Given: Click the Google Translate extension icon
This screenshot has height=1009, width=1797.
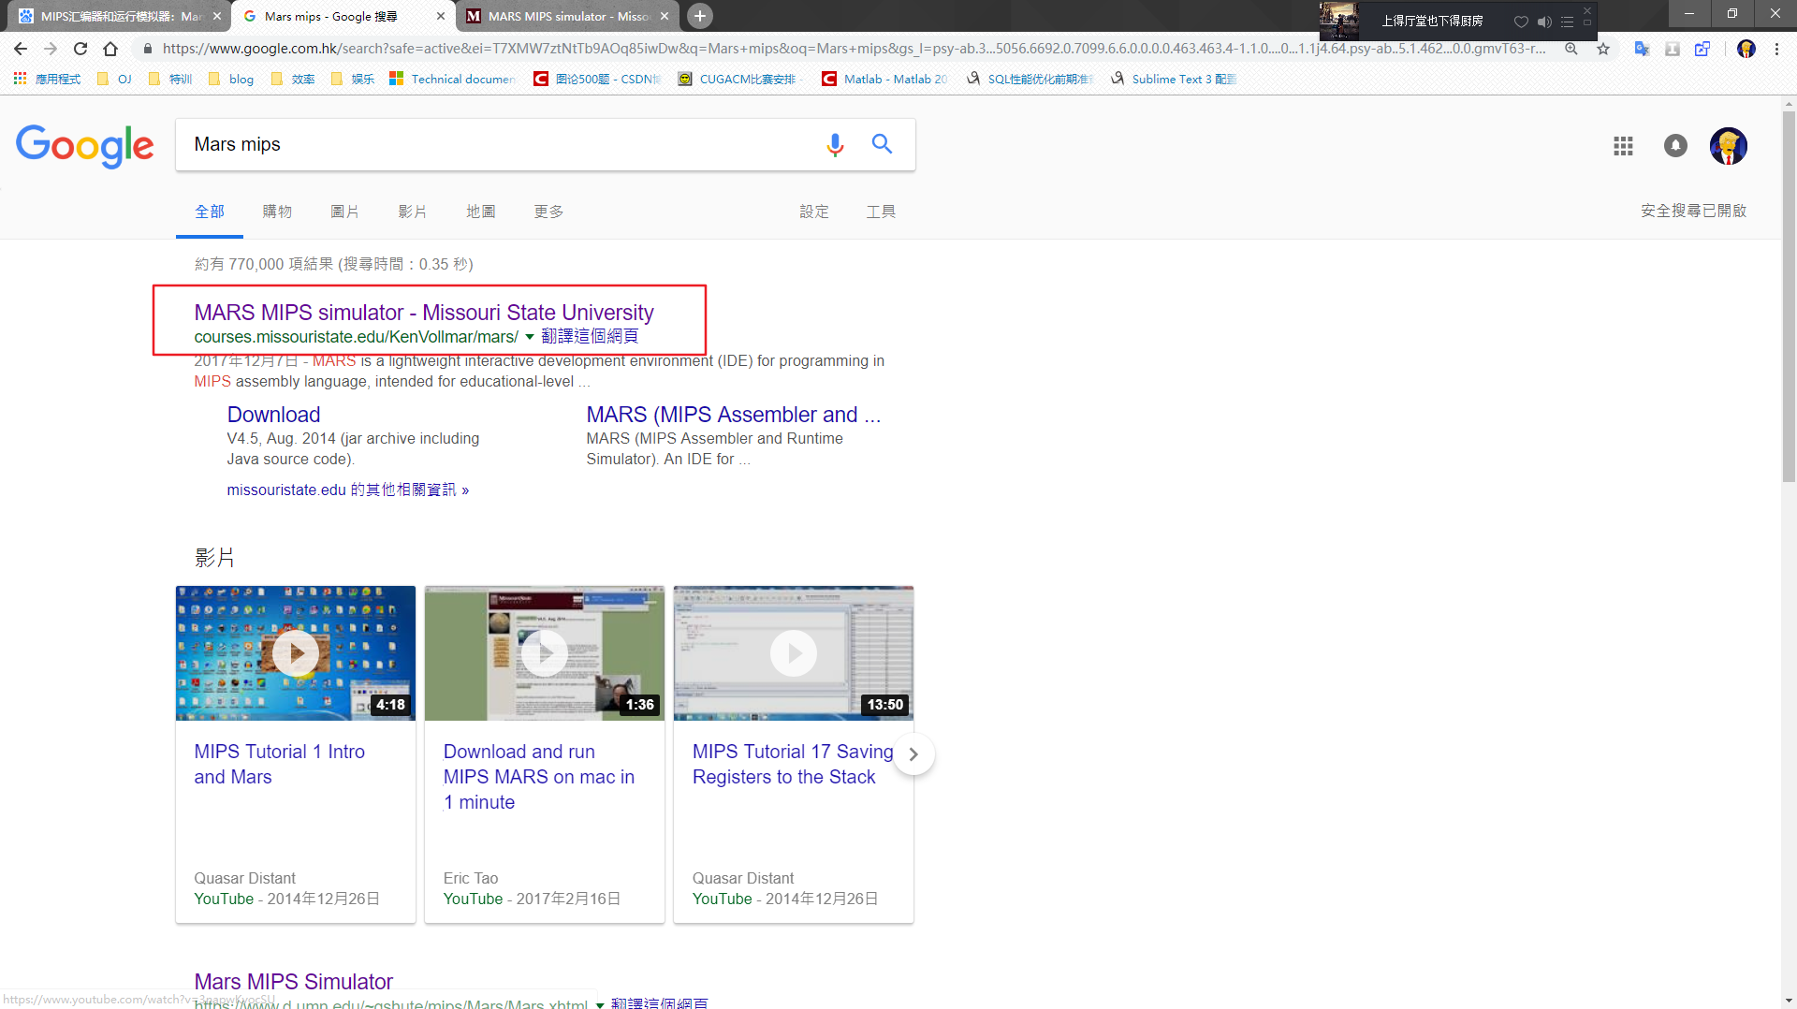Looking at the screenshot, I should (x=1642, y=49).
